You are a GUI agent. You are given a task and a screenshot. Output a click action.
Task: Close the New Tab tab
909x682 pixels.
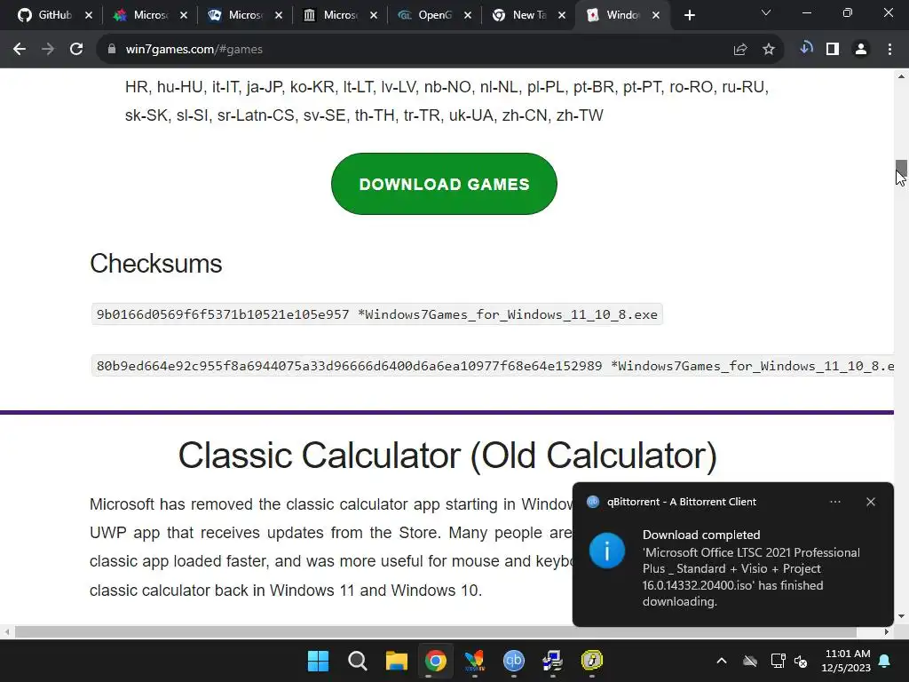[562, 16]
